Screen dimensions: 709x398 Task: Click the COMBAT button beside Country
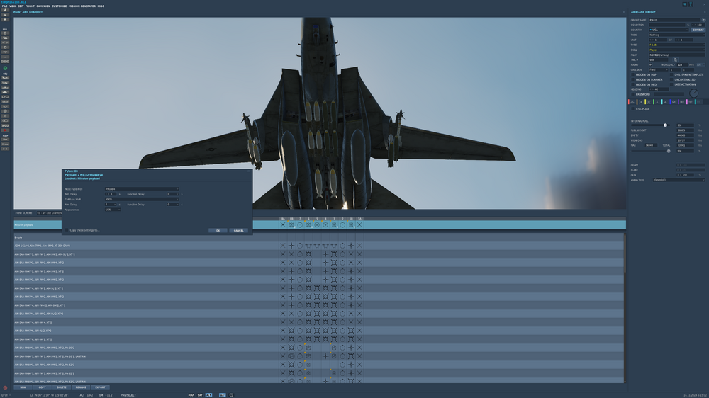click(698, 30)
